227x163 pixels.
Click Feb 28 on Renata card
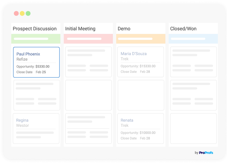click(145, 138)
